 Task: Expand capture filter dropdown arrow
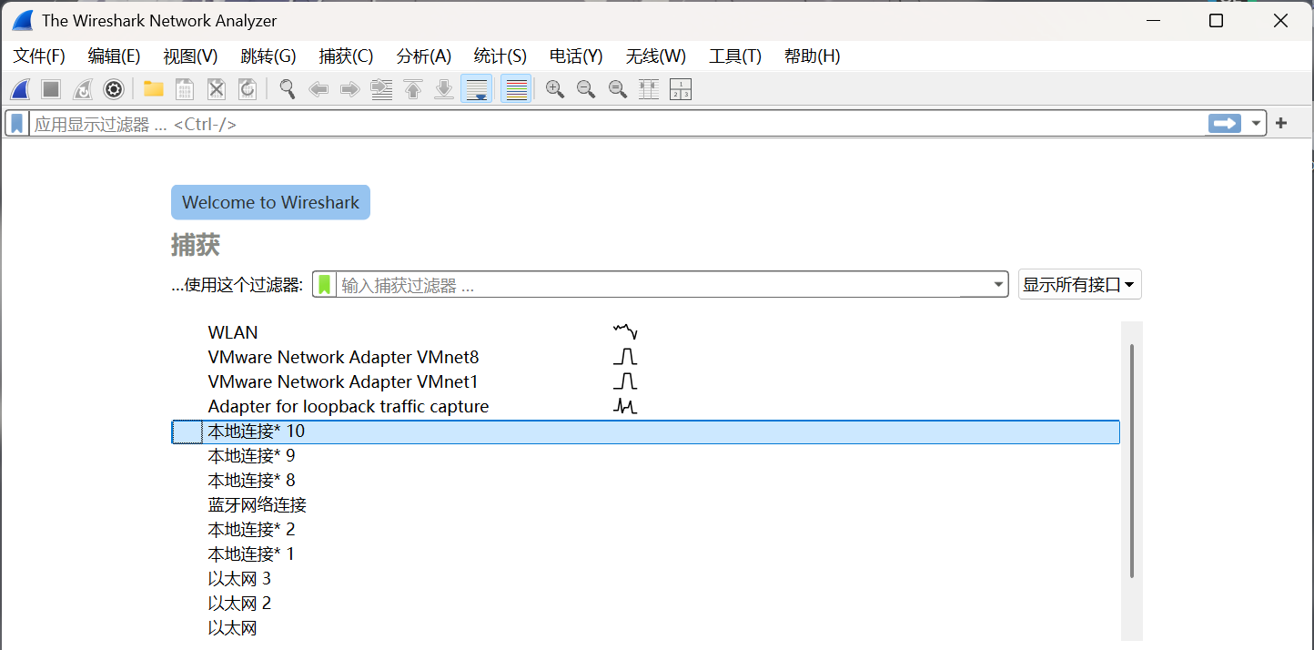coord(999,285)
